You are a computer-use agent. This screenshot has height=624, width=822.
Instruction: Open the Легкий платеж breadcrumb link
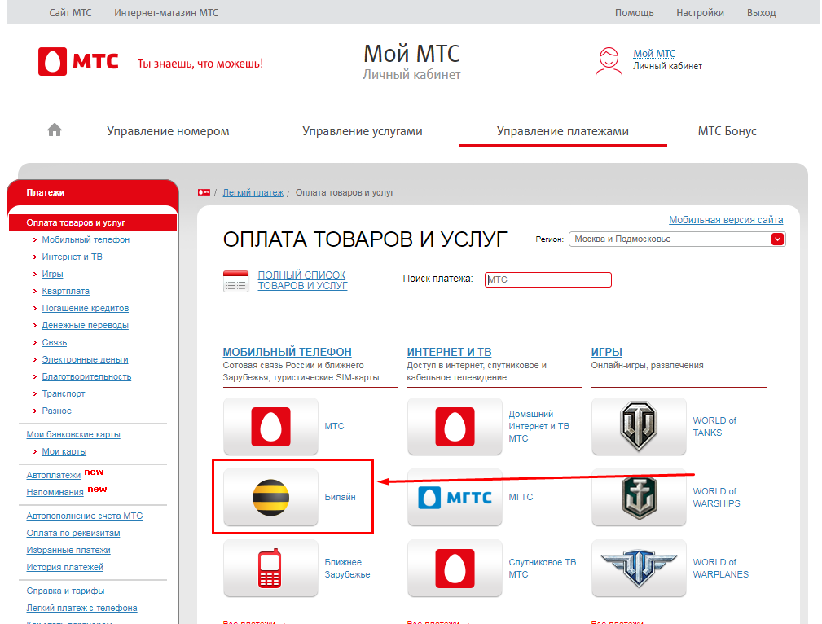coord(253,192)
